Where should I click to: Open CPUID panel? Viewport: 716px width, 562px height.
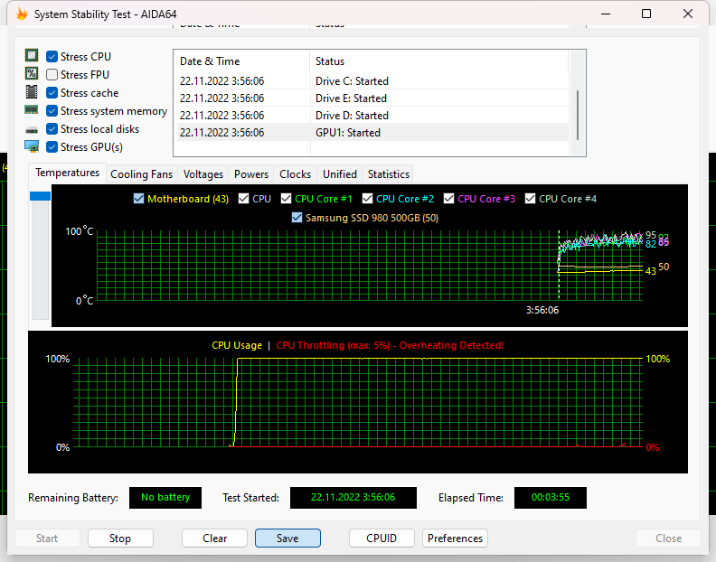tap(382, 539)
